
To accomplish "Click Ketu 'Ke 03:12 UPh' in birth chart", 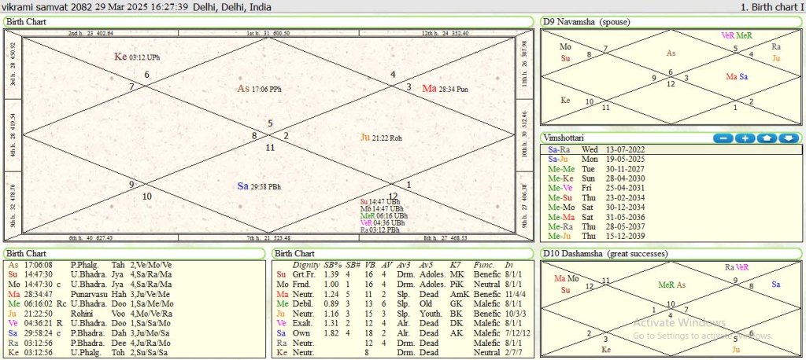I will click(x=137, y=57).
